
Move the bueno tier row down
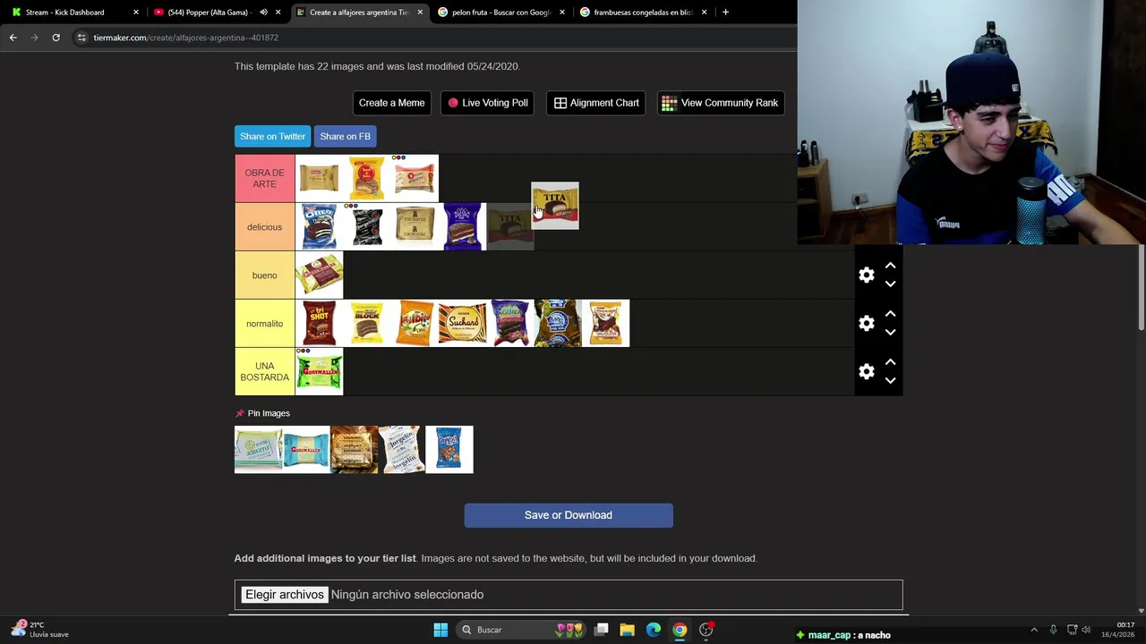coord(890,284)
